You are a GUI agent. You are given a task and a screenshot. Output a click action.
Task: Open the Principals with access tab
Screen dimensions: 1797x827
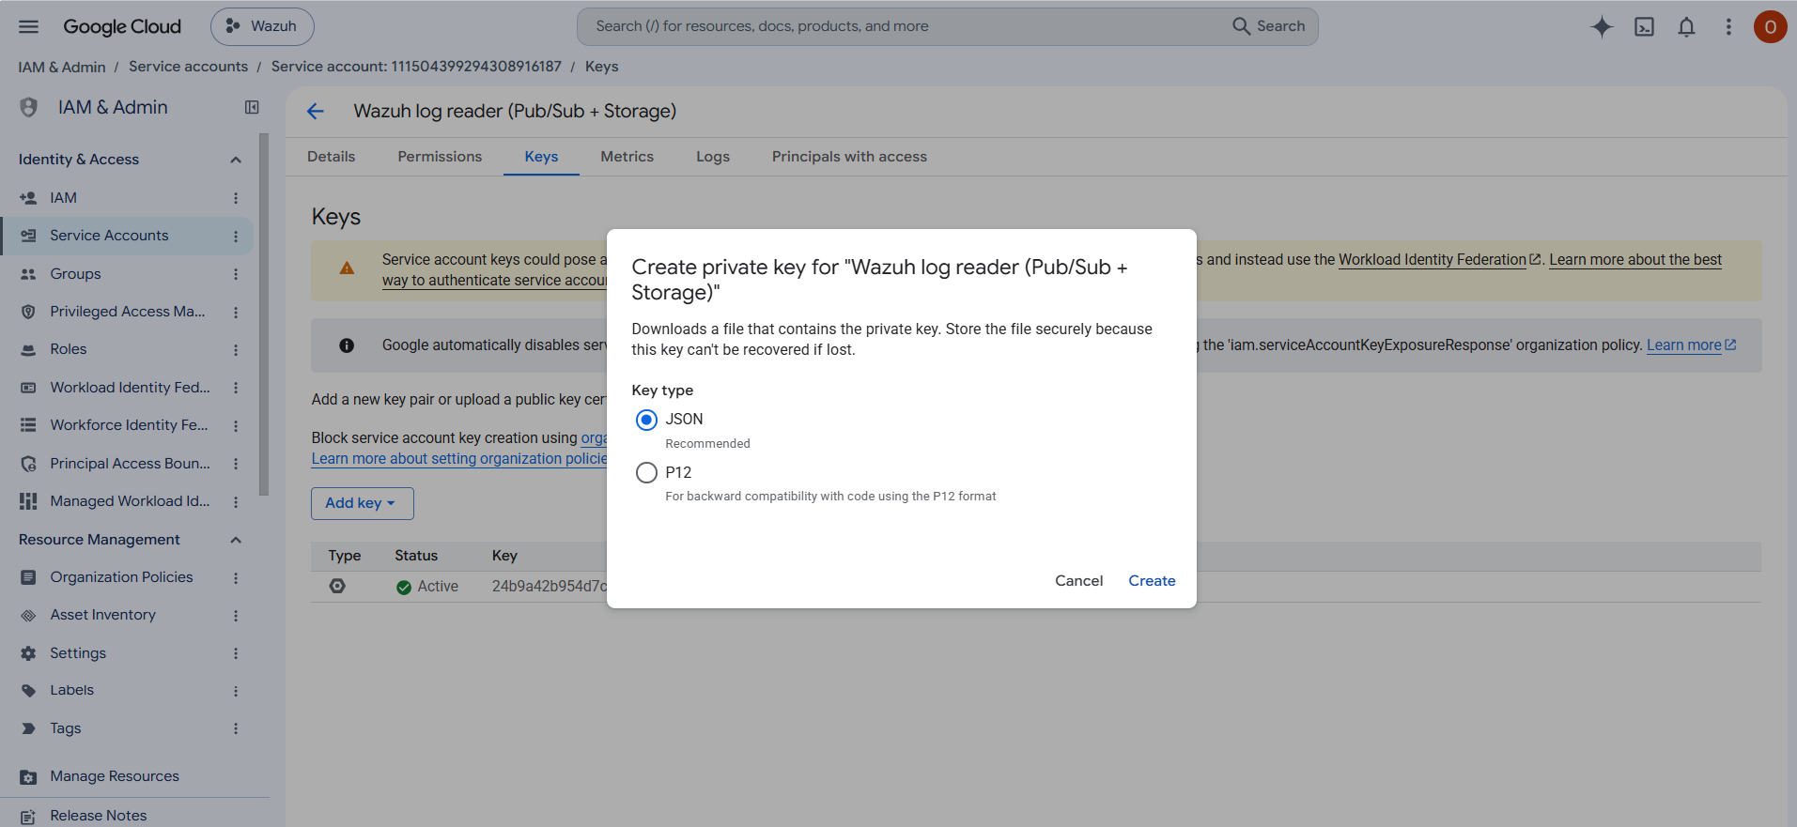pos(849,157)
